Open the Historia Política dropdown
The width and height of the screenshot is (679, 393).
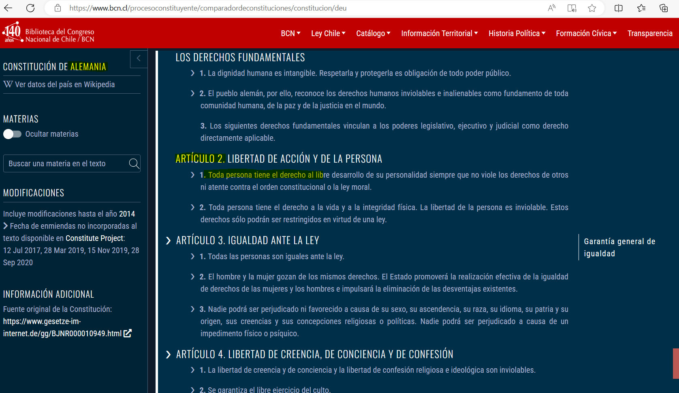pyautogui.click(x=517, y=33)
